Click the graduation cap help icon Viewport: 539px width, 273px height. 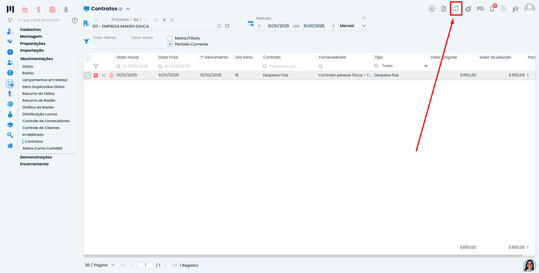(x=516, y=9)
